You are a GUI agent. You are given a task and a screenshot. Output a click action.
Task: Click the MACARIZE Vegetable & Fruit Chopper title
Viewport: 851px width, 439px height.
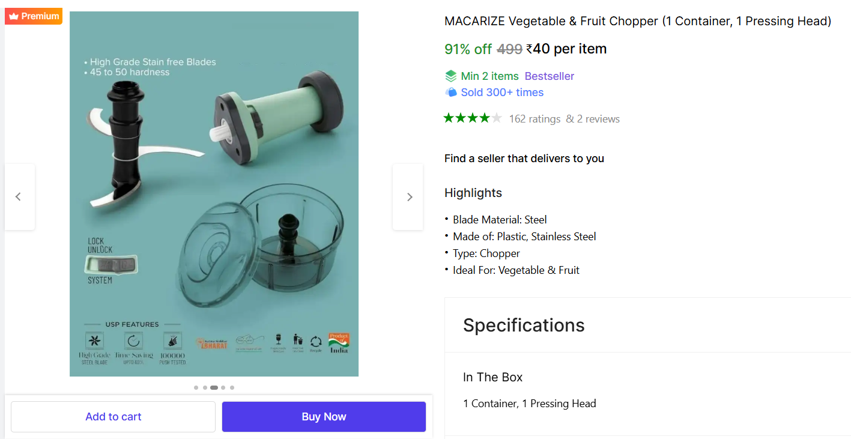(x=637, y=21)
